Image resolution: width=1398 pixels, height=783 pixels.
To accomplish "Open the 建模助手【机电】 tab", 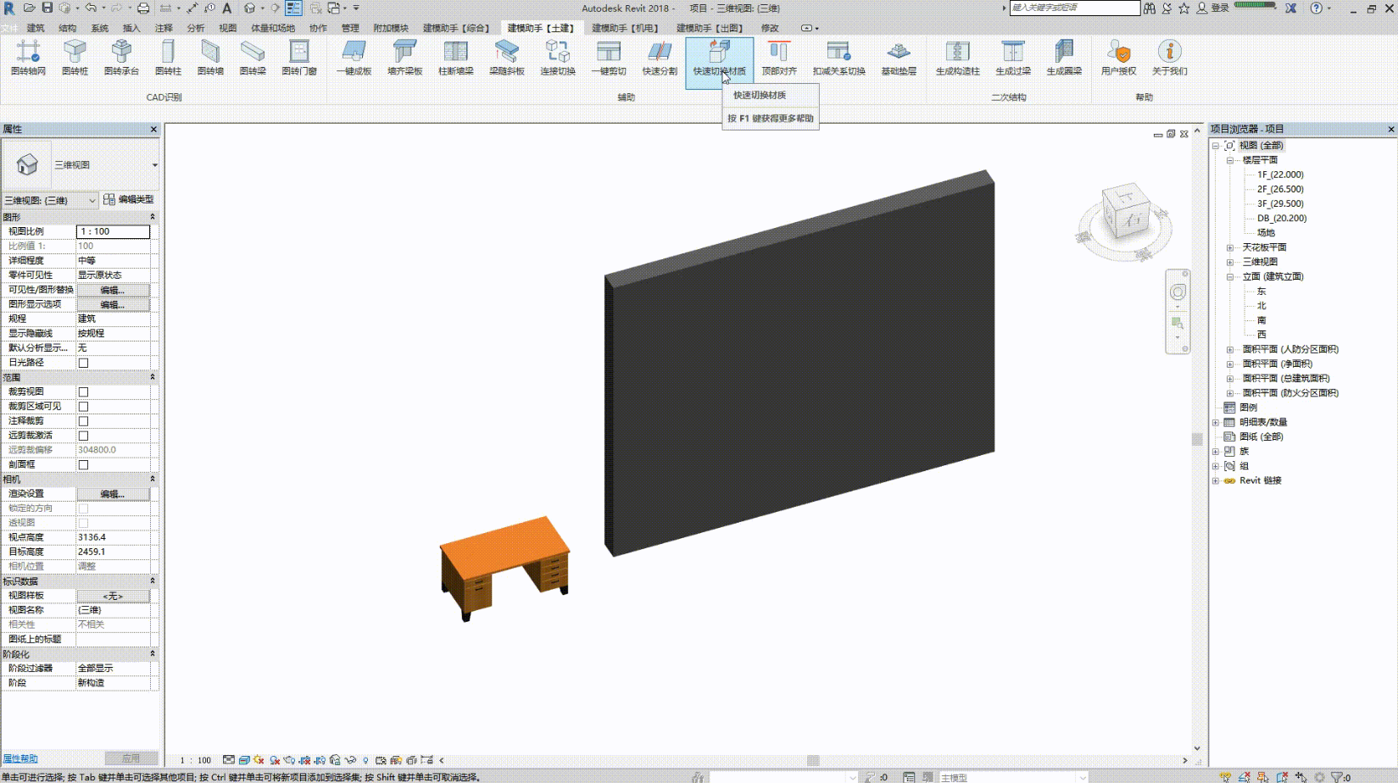I will [626, 28].
